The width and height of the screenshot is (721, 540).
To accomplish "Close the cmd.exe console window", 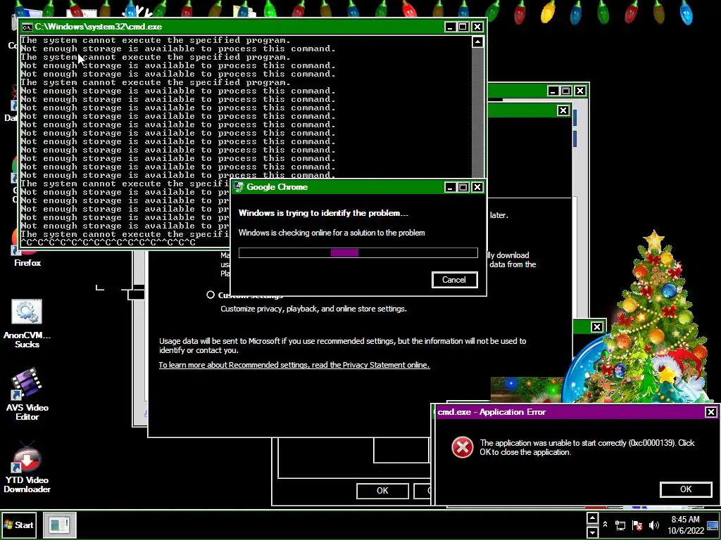I will coord(477,27).
